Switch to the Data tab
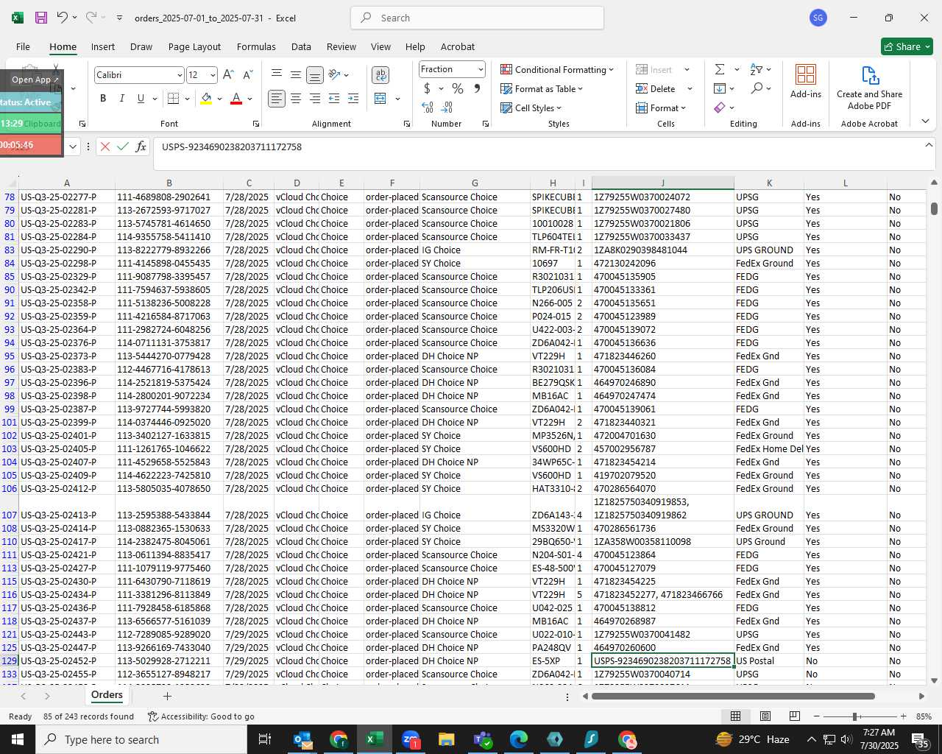 (x=301, y=46)
